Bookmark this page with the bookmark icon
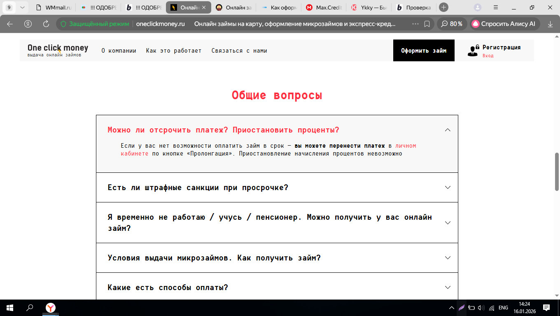This screenshot has height=316, width=560. pos(427,24)
